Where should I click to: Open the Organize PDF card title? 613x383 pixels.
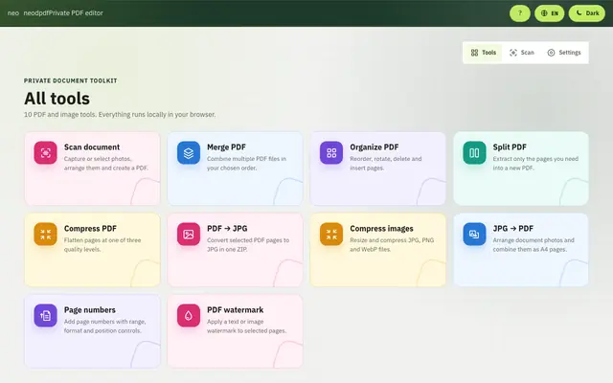click(x=375, y=146)
